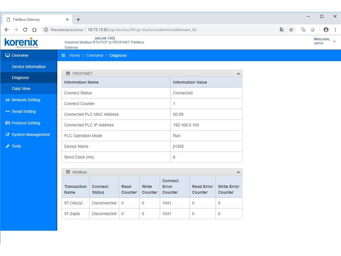Viewport: 341px width, 256px height.
Task: Click the 'Connect Counter' row label
Action: click(x=79, y=104)
